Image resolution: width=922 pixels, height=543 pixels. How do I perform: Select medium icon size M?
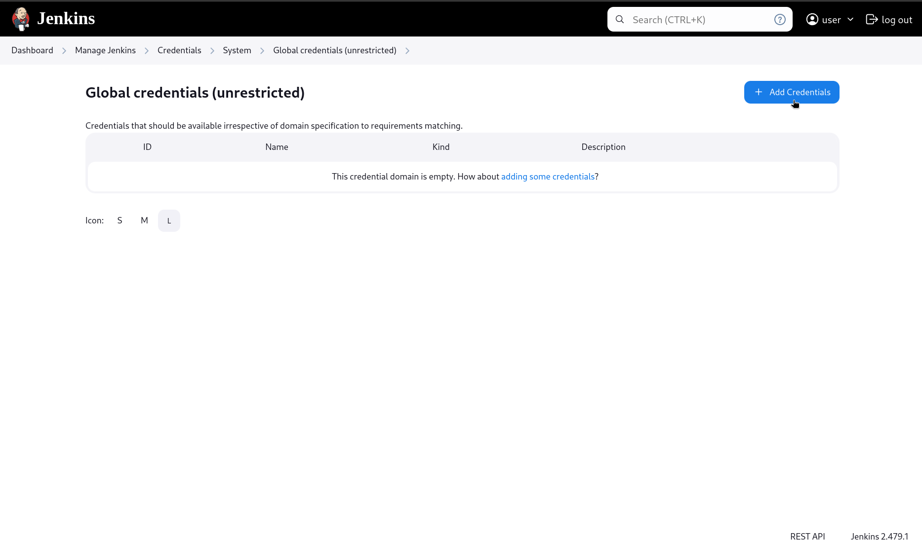(x=144, y=220)
